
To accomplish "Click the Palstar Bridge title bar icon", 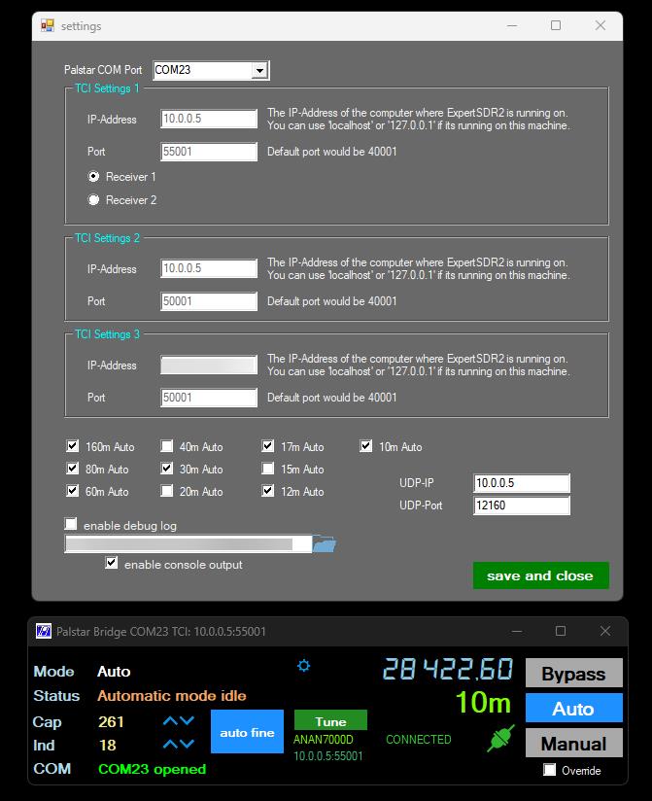I will 43,631.
